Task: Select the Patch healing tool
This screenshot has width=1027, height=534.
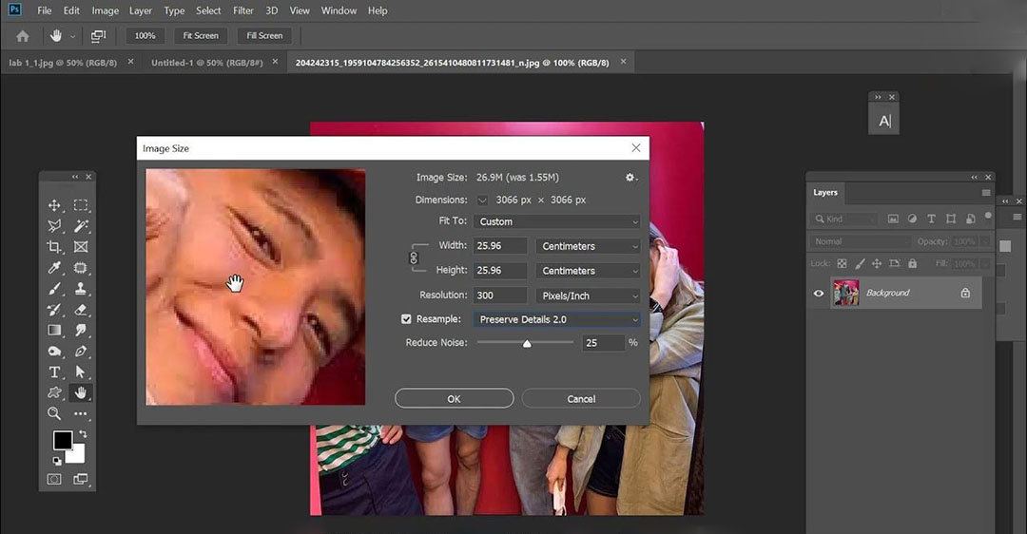Action: click(81, 268)
